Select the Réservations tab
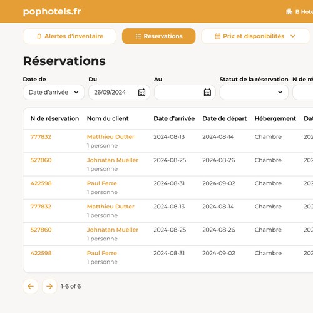 click(x=159, y=36)
